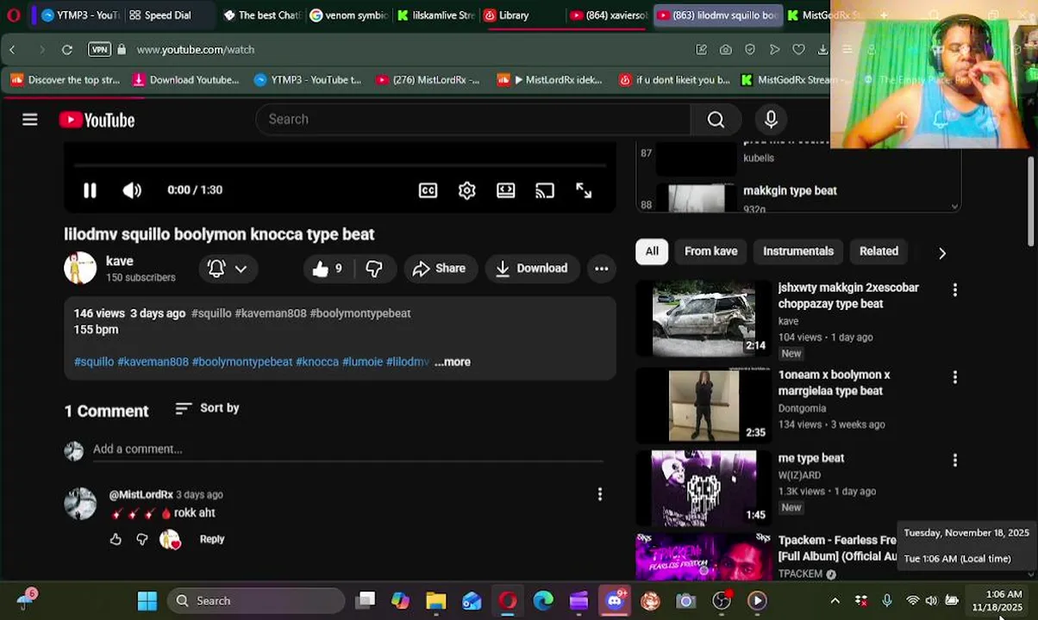Switch to the Library browser tab
The height and width of the screenshot is (620, 1038).
pyautogui.click(x=514, y=15)
